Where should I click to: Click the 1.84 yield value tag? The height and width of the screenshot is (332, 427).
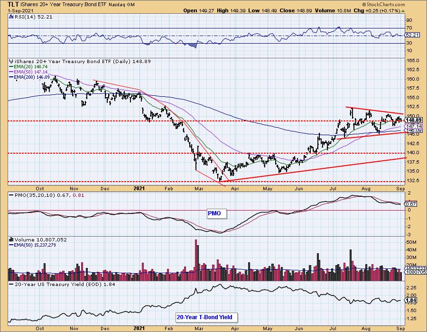(x=411, y=301)
